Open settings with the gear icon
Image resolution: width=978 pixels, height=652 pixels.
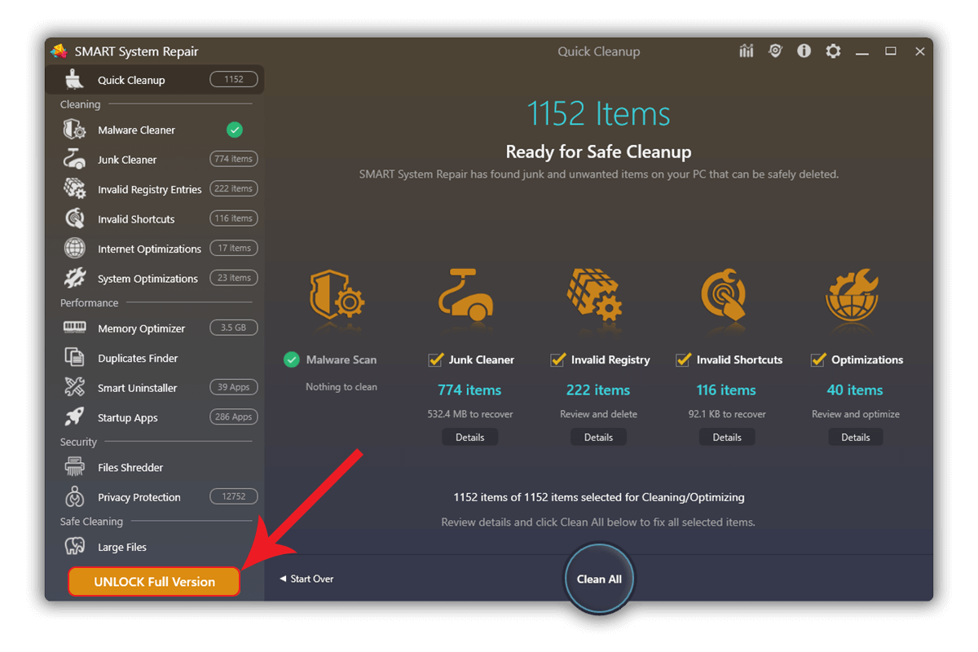click(x=833, y=51)
